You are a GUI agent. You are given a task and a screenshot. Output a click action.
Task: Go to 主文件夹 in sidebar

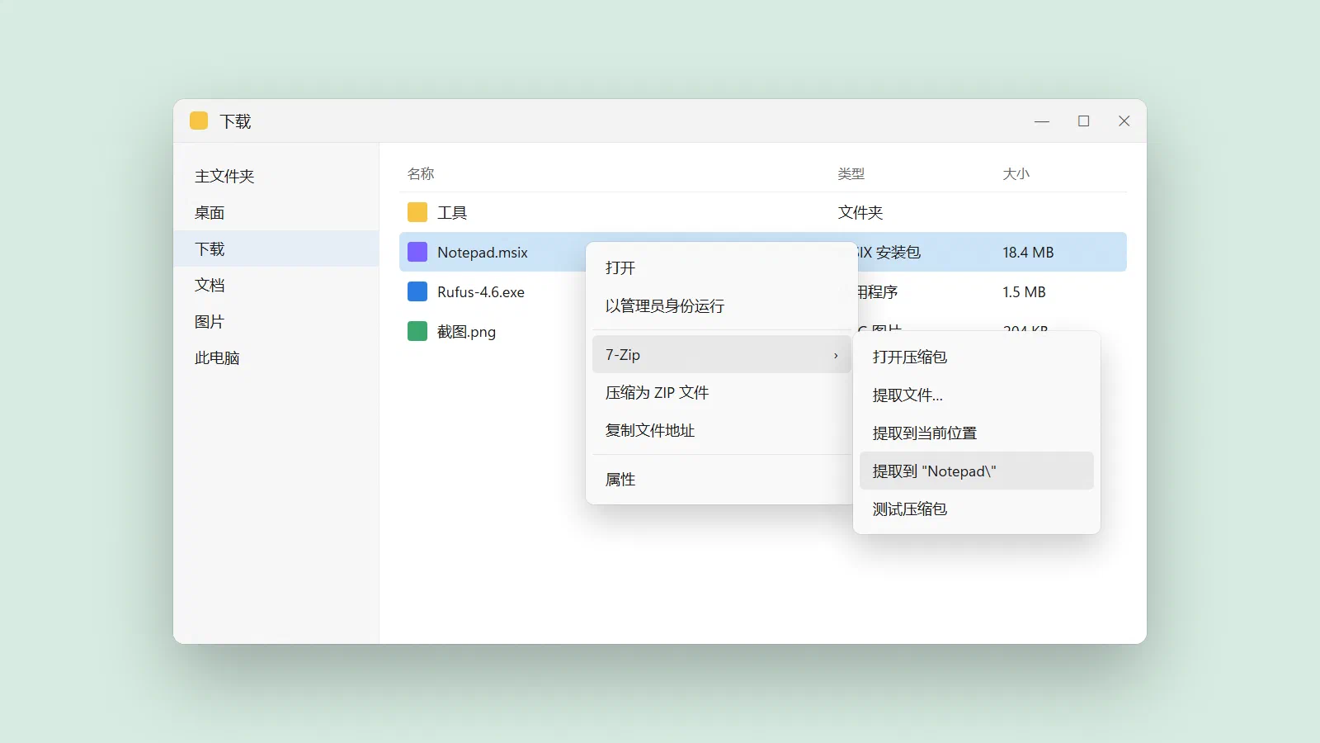click(x=276, y=176)
